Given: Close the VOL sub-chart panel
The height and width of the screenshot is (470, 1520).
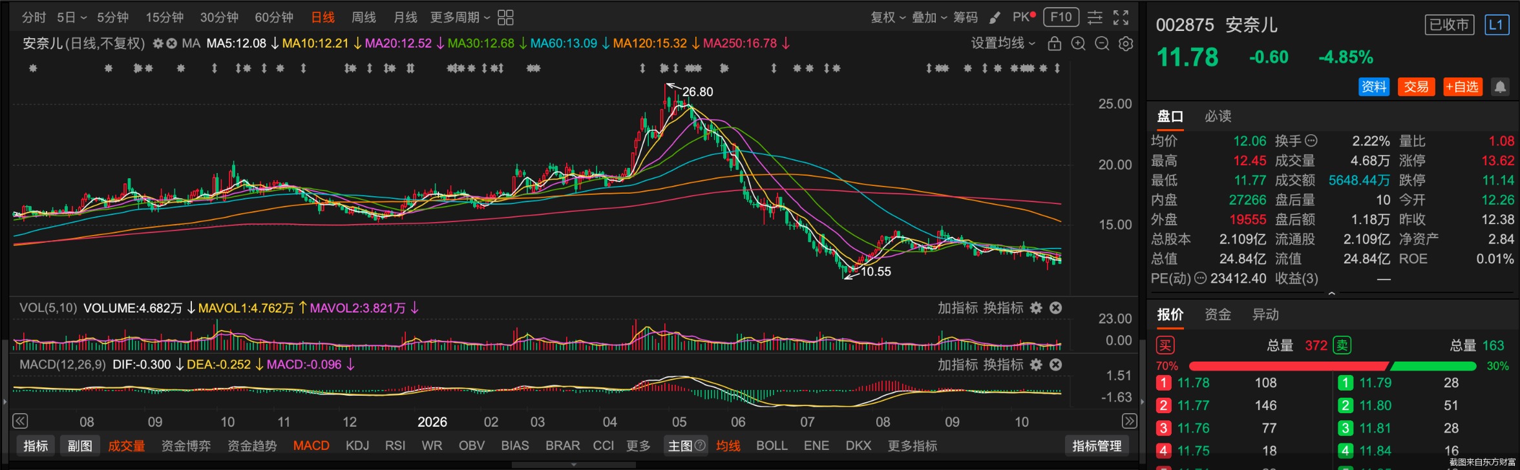Looking at the screenshot, I should point(1056,308).
